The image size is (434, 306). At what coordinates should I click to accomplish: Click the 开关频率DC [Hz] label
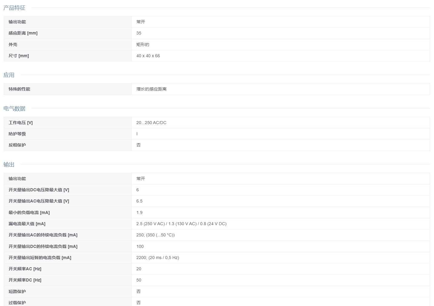tap(25, 280)
